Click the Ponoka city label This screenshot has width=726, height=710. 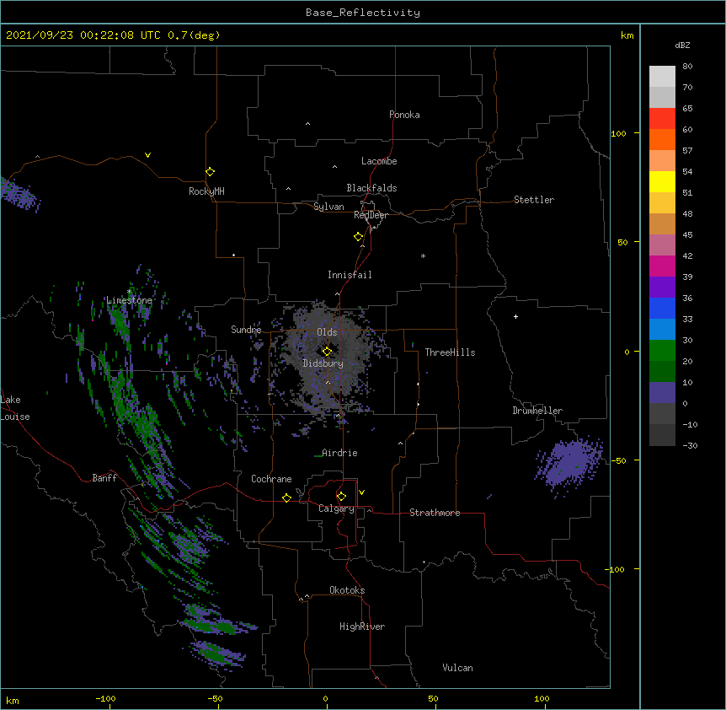point(404,115)
